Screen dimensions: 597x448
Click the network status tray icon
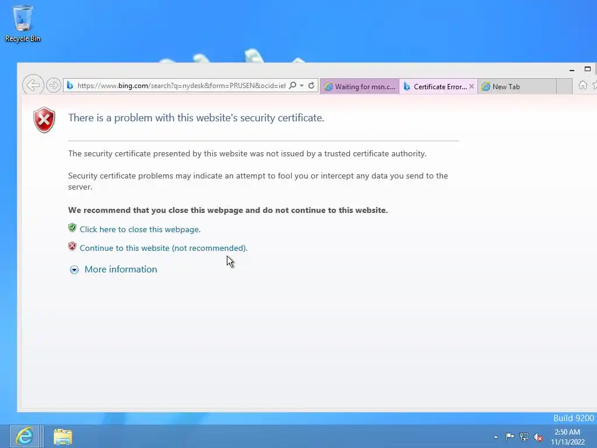tap(524, 436)
